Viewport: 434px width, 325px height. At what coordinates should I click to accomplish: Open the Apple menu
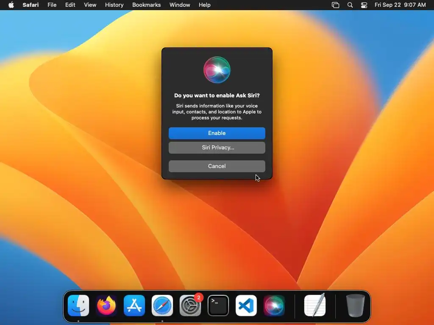point(11,5)
